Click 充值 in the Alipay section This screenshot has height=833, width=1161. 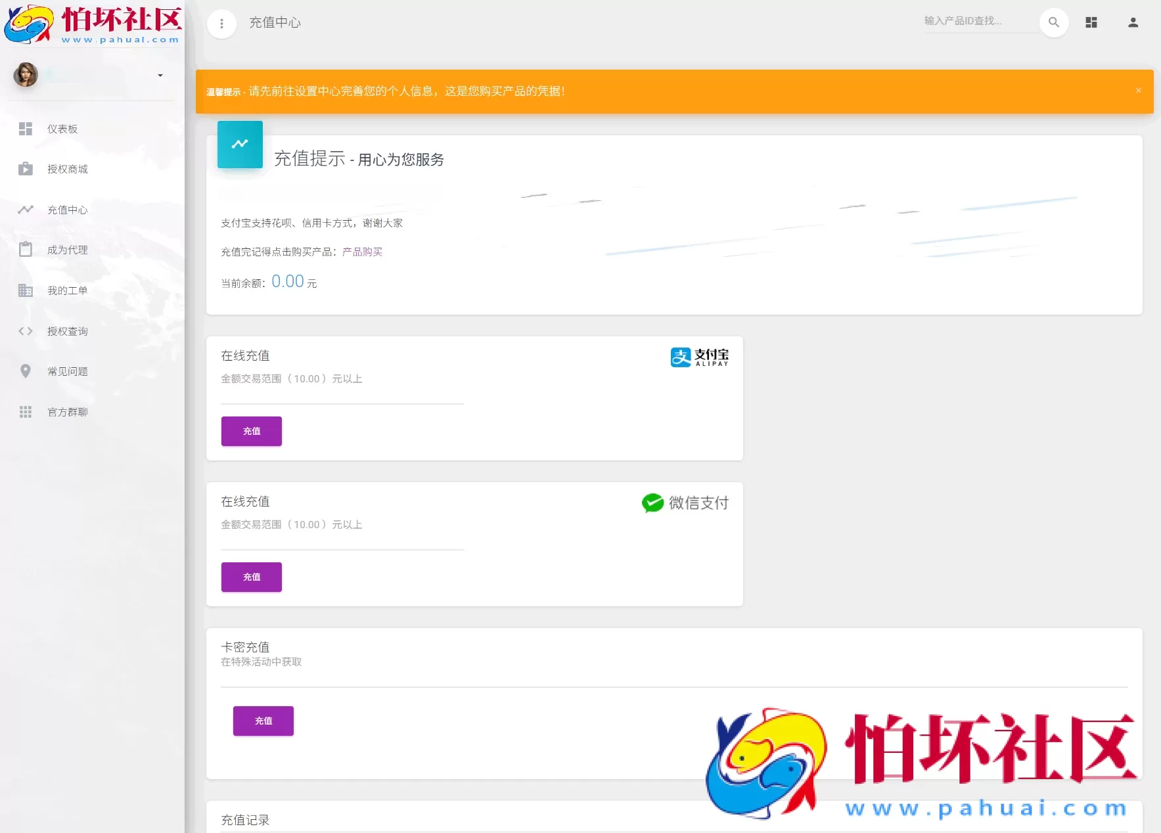(251, 431)
